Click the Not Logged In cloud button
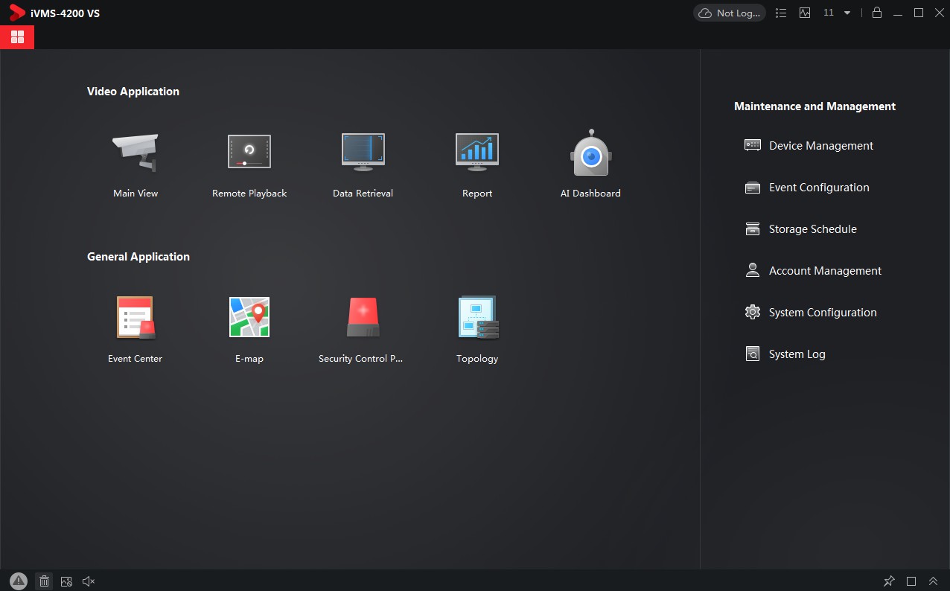Screen dimensions: 950x591 click(730, 13)
